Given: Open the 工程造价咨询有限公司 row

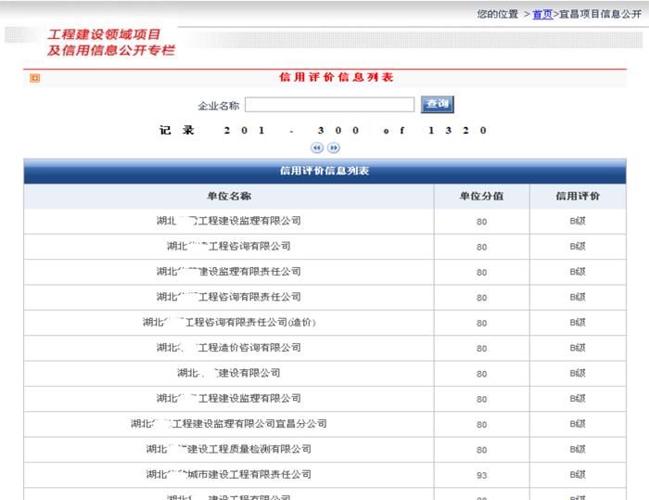Looking at the screenshot, I should click(x=228, y=348).
